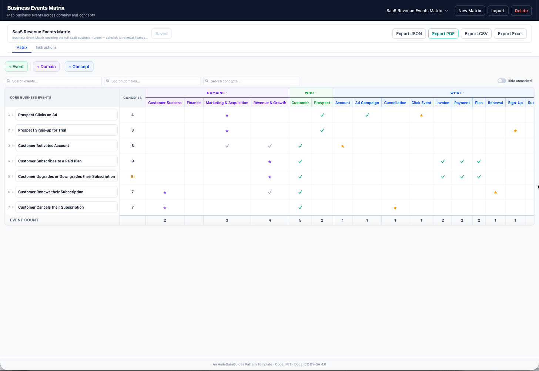Click the orange 9! concepts warning count

pos(133,177)
